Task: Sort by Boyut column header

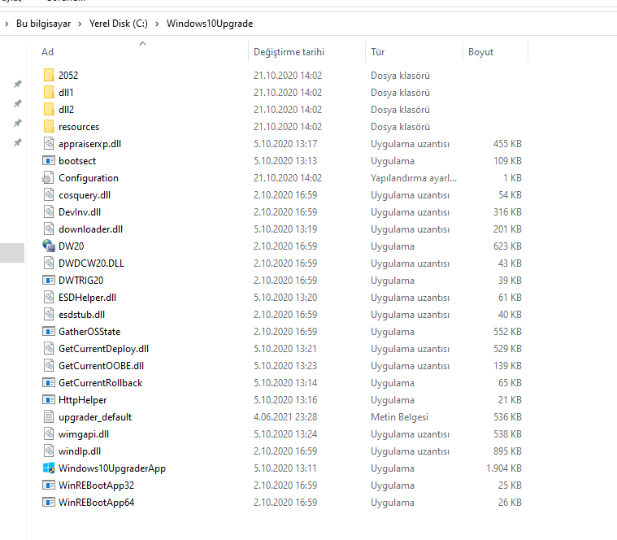Action: point(480,52)
